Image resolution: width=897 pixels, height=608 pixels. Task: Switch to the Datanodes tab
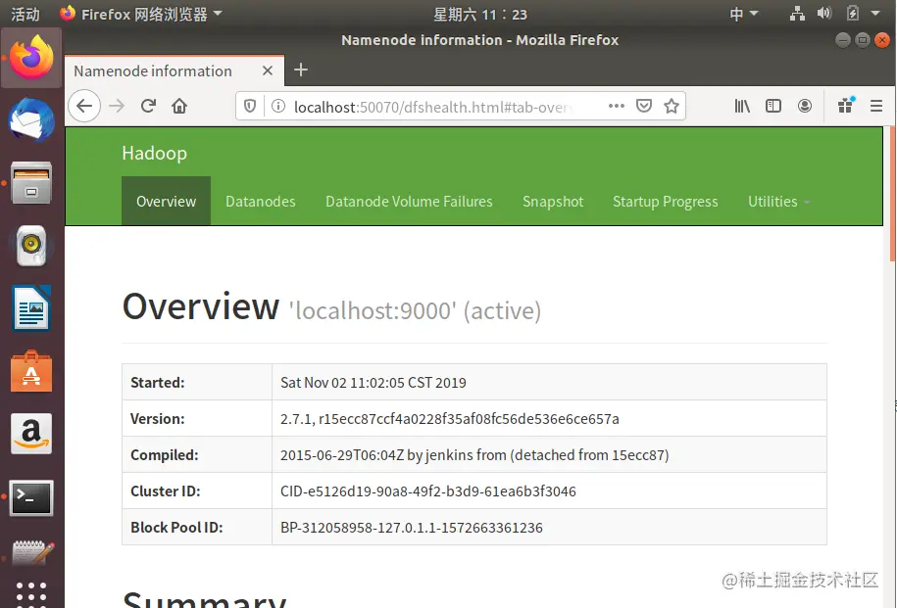[x=261, y=201]
